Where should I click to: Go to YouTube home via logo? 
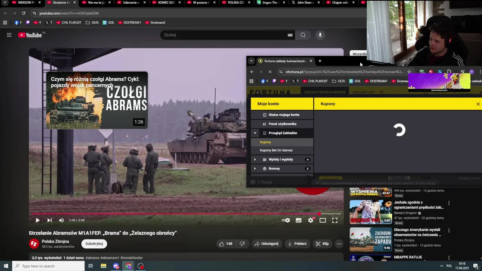[30, 35]
